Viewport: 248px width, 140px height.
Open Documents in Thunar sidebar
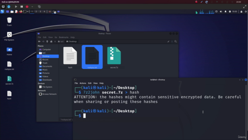tap(48, 66)
